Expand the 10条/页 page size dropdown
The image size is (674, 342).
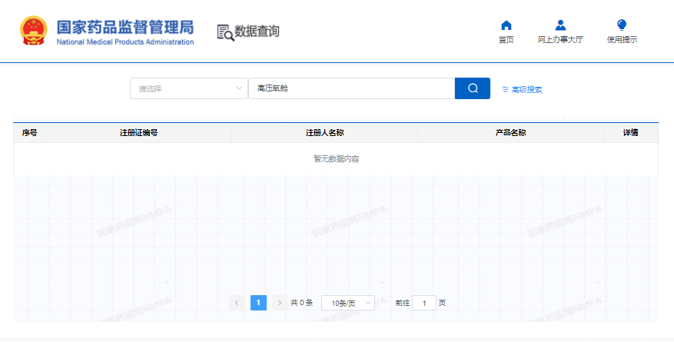point(348,303)
